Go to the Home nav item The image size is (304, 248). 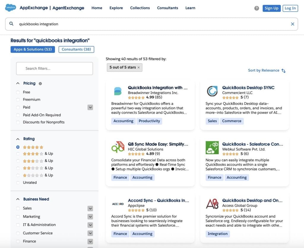point(97,8)
